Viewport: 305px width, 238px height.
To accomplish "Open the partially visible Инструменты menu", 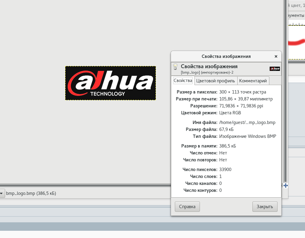I will coord(295,15).
